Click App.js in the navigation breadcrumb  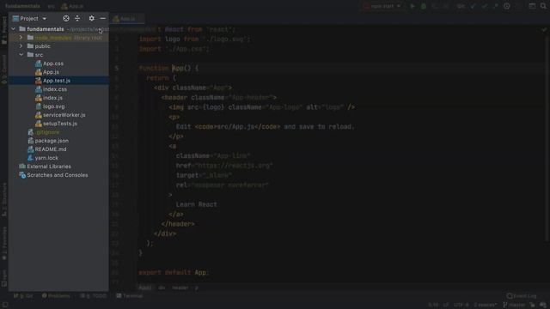[x=72, y=6]
